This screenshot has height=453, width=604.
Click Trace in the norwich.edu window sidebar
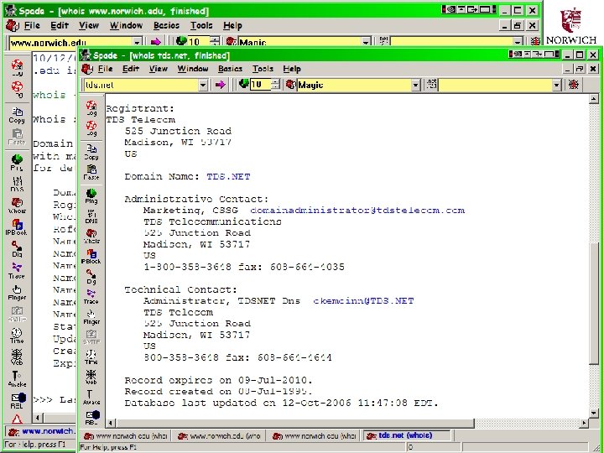coord(17,271)
